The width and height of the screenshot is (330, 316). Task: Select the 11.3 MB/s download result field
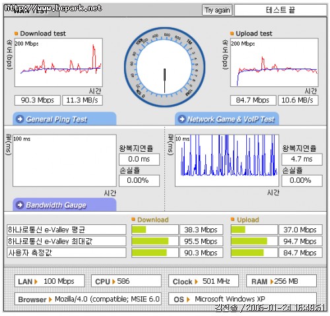[x=82, y=100]
